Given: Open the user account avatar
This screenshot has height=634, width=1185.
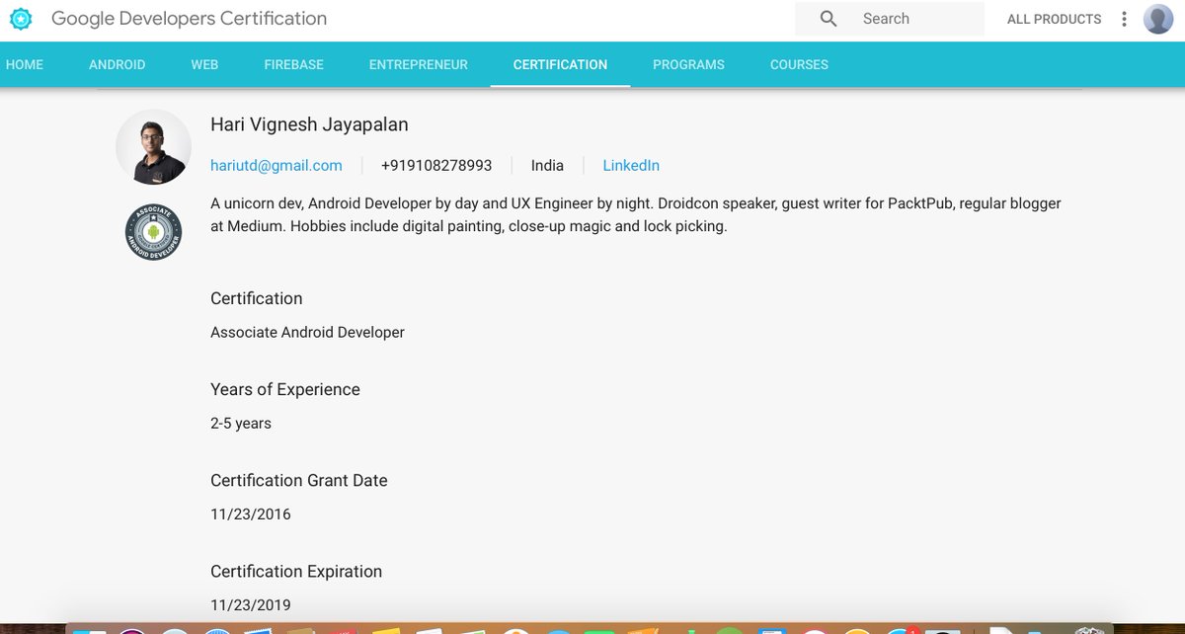Looking at the screenshot, I should [x=1158, y=19].
